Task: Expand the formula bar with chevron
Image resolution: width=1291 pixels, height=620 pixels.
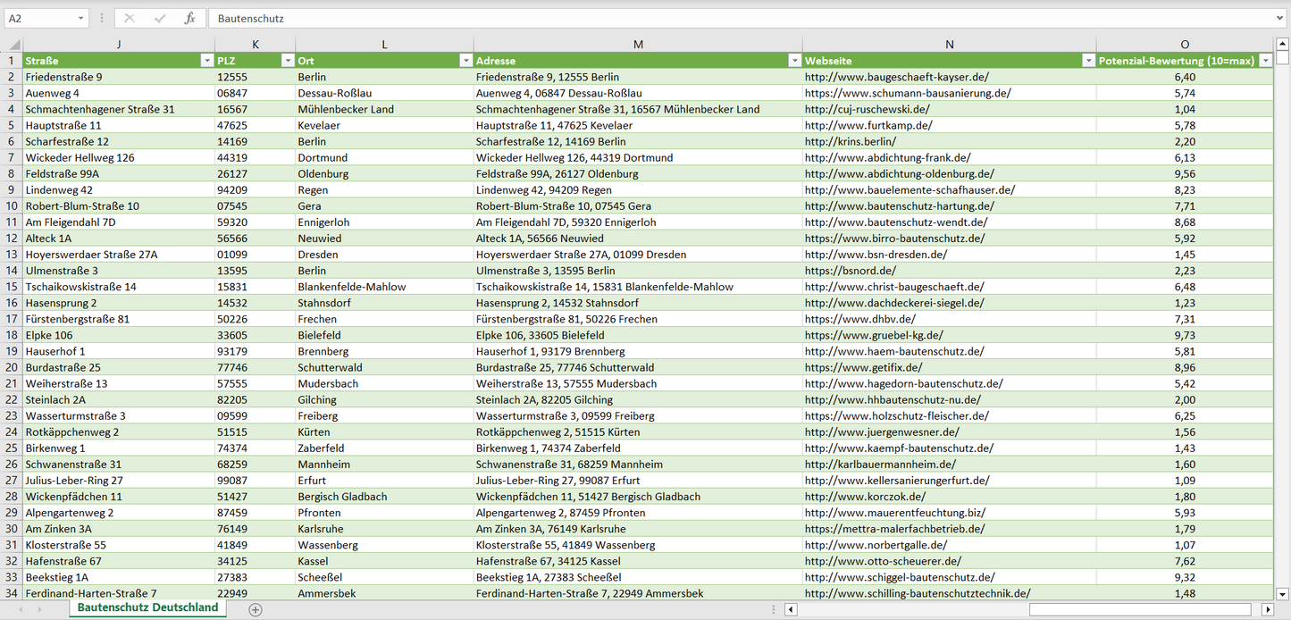Action: click(x=1280, y=18)
